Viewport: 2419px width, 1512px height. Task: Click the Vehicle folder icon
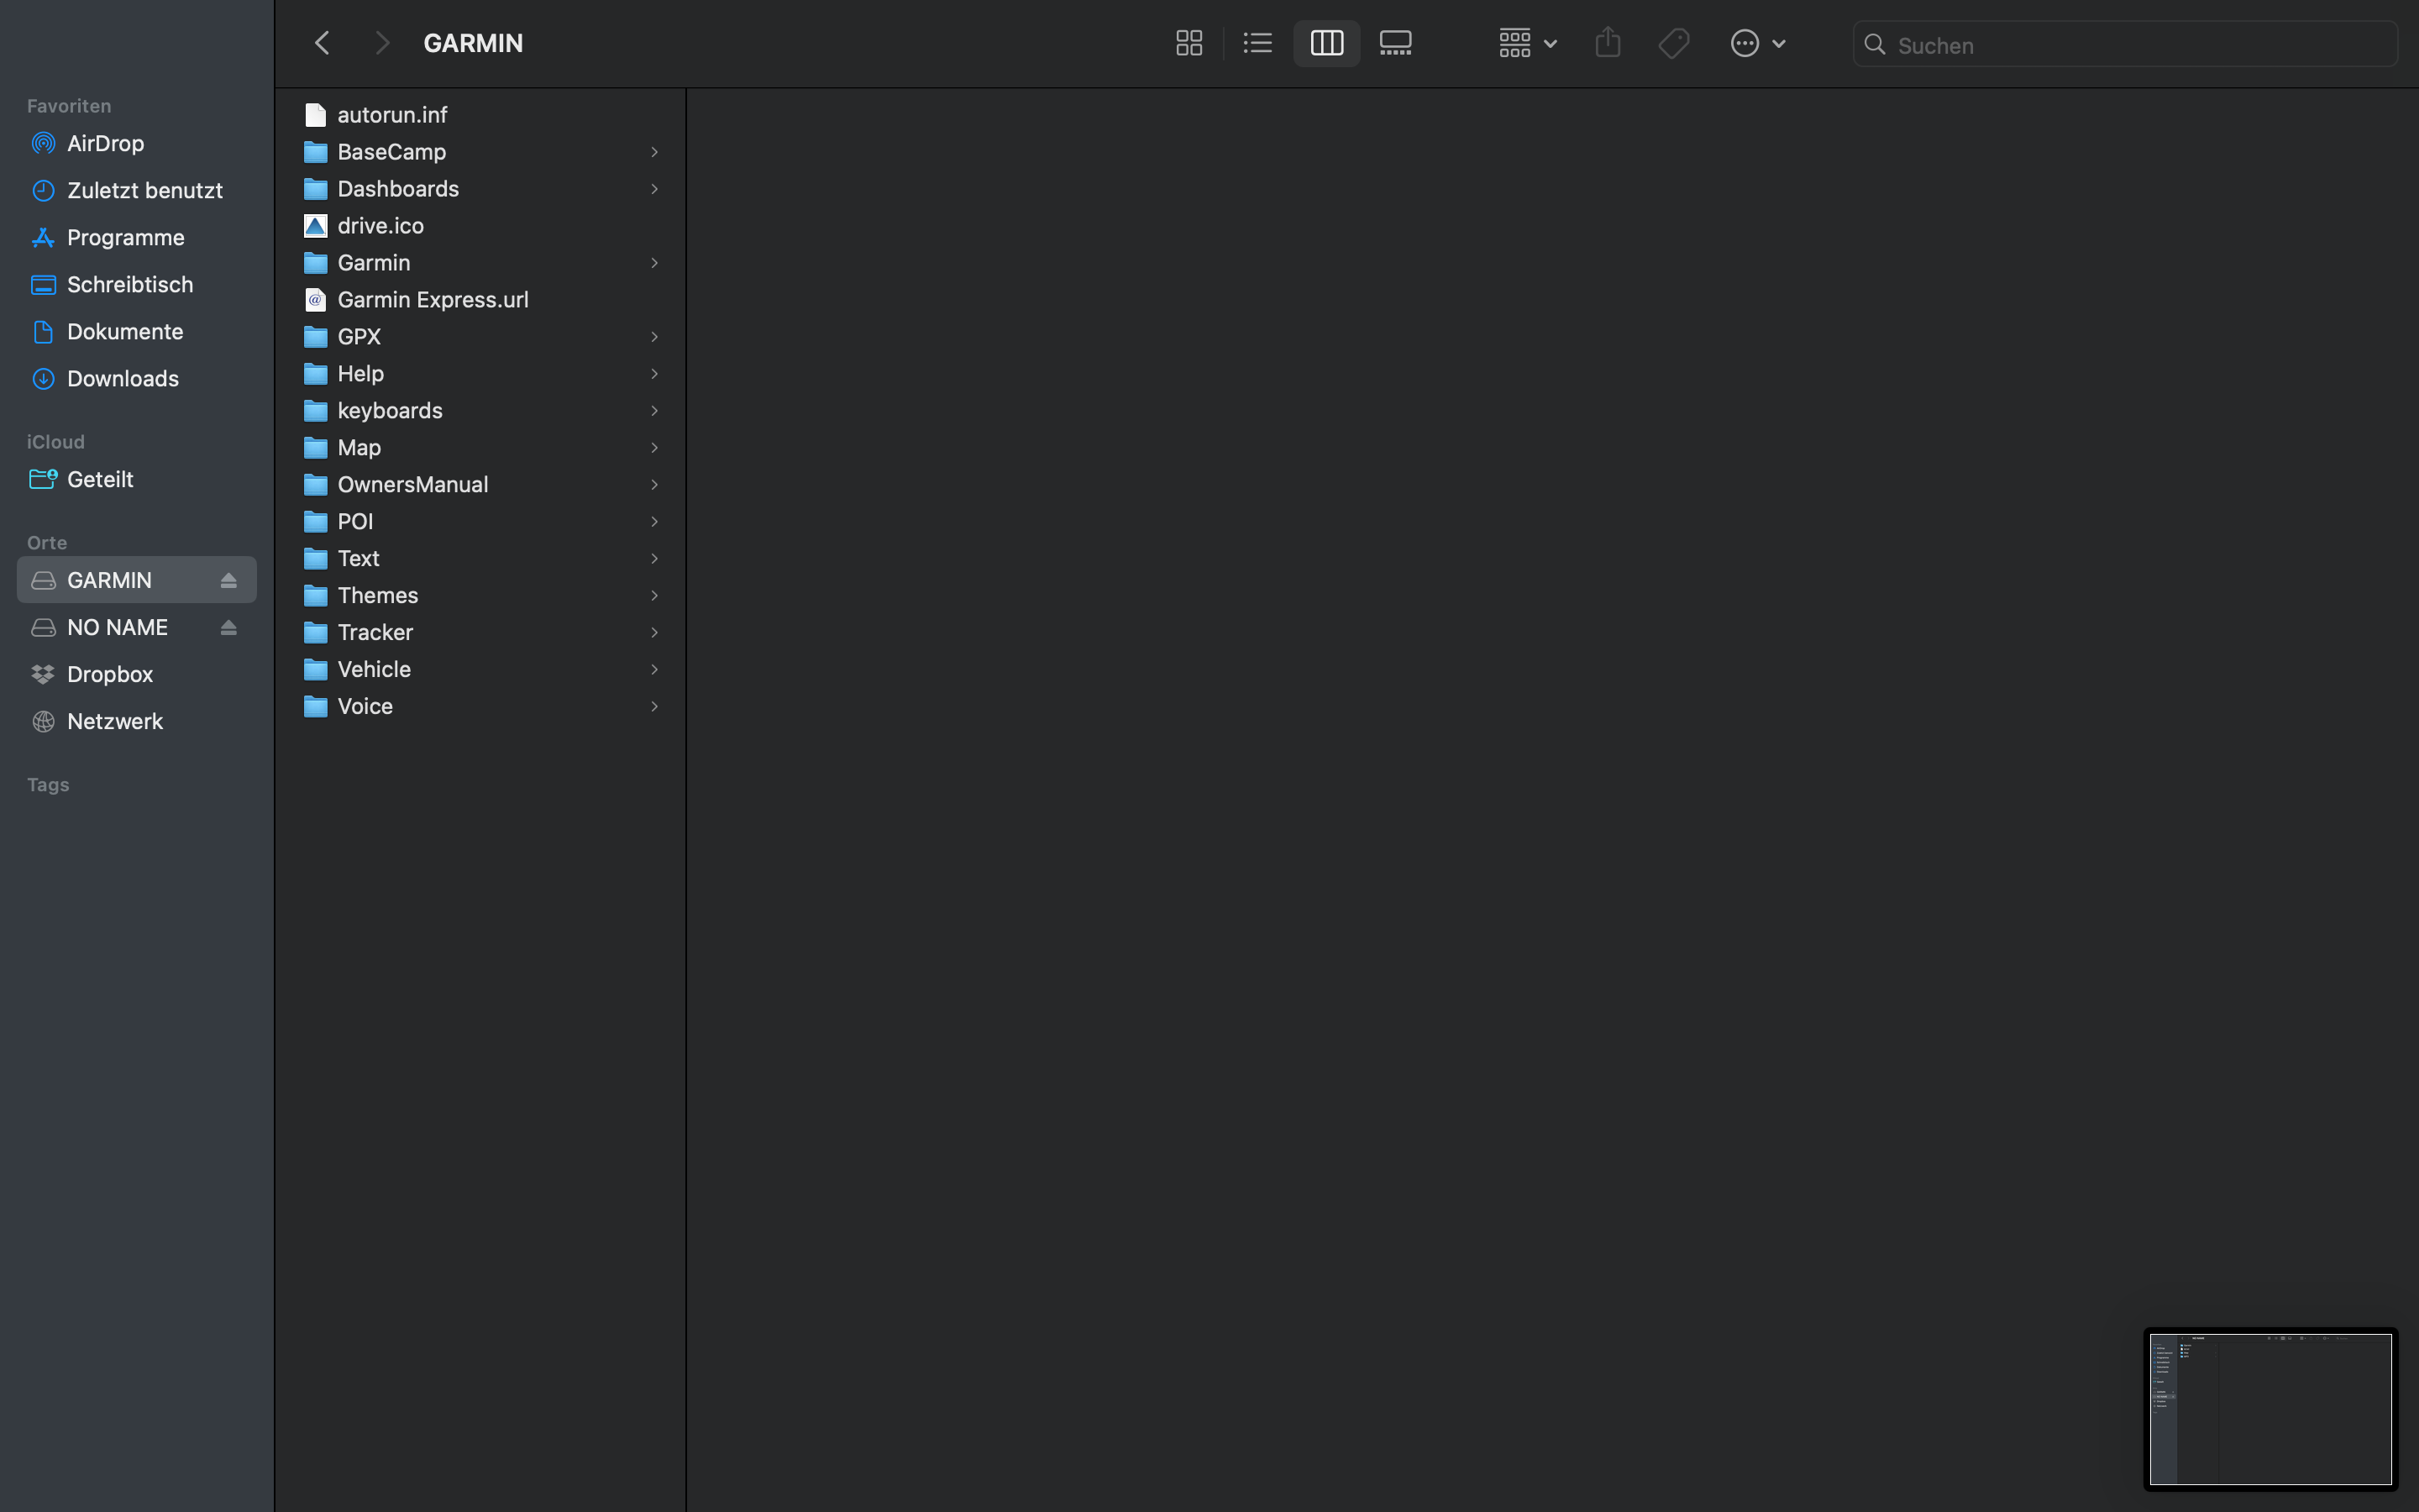(x=315, y=670)
